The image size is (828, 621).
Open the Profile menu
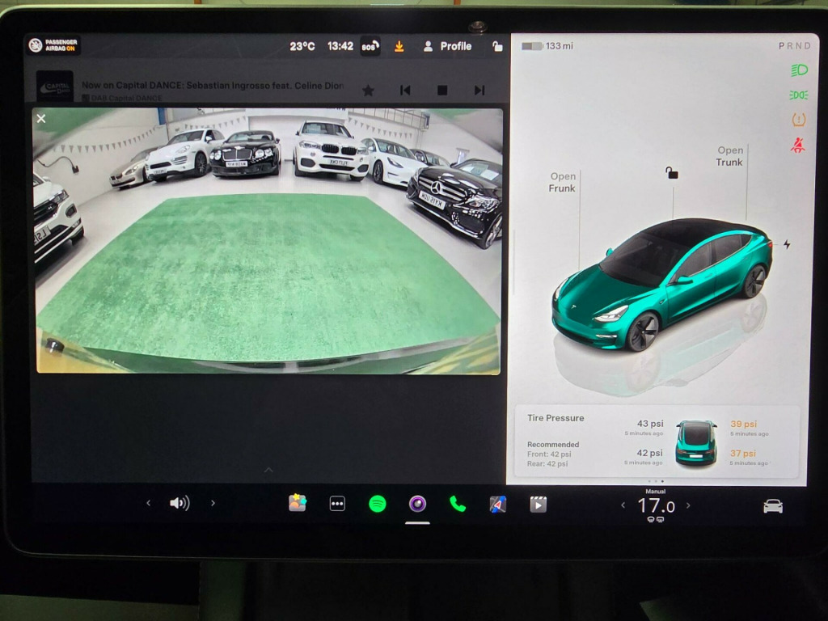click(x=447, y=47)
